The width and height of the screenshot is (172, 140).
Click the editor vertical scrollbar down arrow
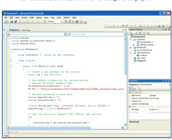(x=125, y=125)
